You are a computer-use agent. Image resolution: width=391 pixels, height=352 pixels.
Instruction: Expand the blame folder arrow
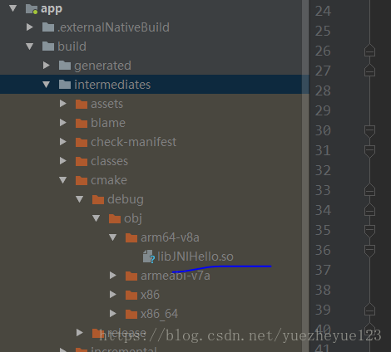point(63,123)
